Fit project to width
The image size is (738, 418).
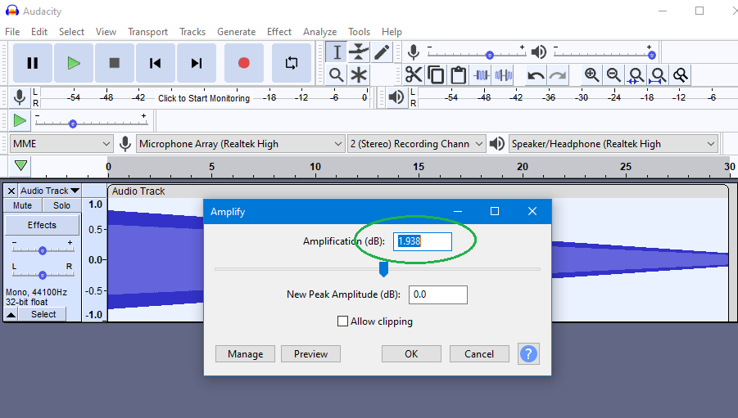(x=658, y=74)
